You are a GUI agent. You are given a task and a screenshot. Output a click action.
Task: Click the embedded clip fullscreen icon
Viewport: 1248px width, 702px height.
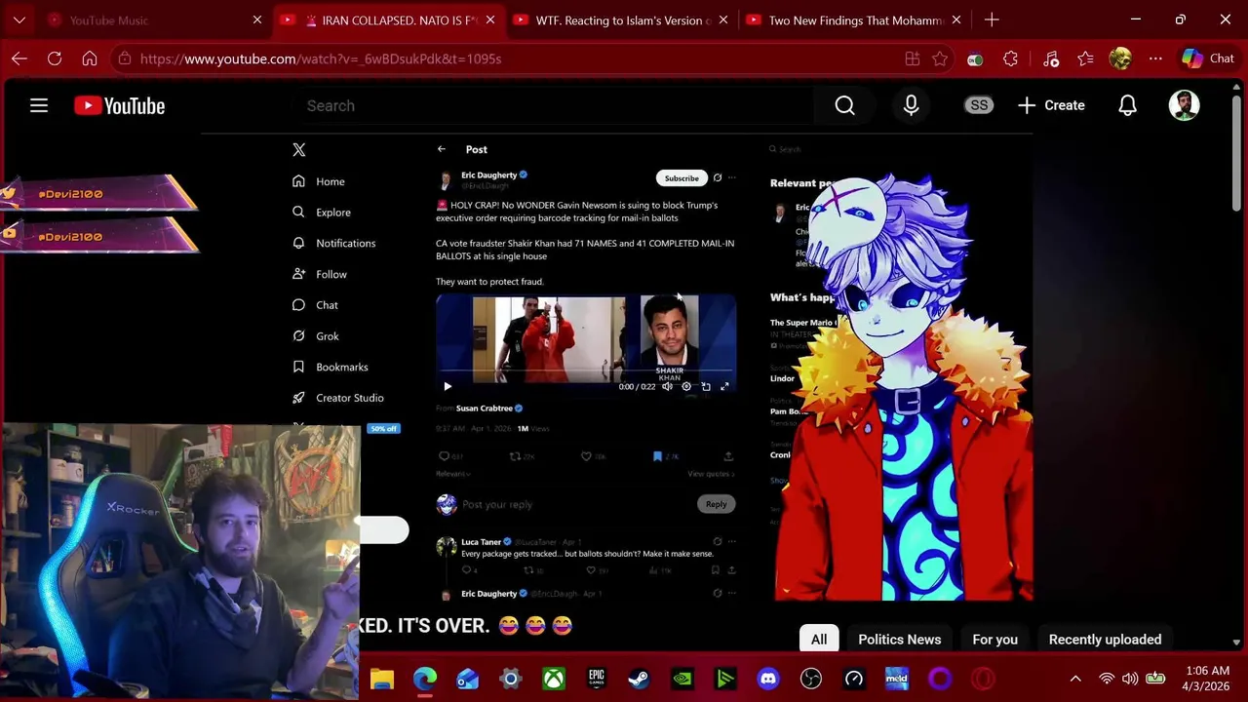724,387
